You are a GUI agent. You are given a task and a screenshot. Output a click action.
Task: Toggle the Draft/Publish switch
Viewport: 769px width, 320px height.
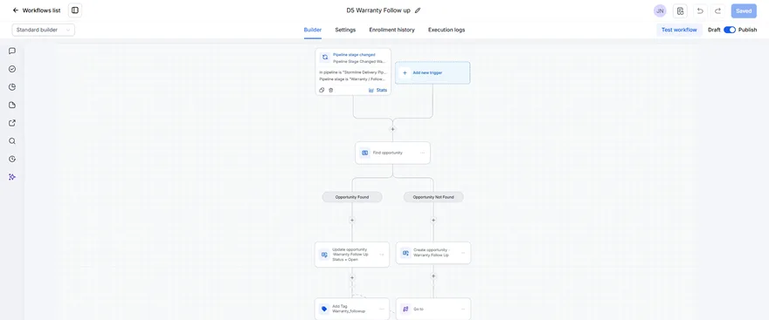click(730, 30)
